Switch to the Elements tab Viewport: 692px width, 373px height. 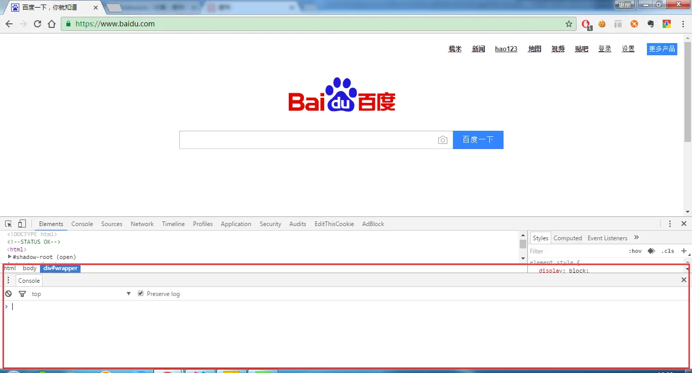[51, 224]
